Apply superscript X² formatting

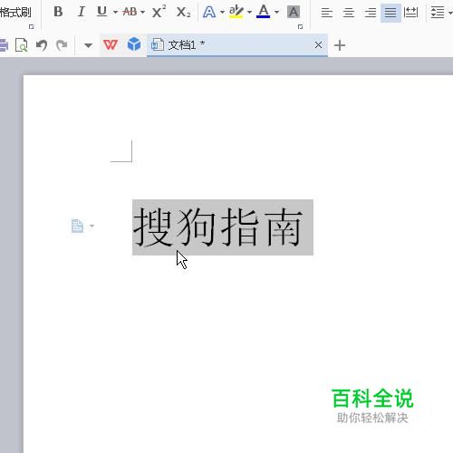[159, 12]
